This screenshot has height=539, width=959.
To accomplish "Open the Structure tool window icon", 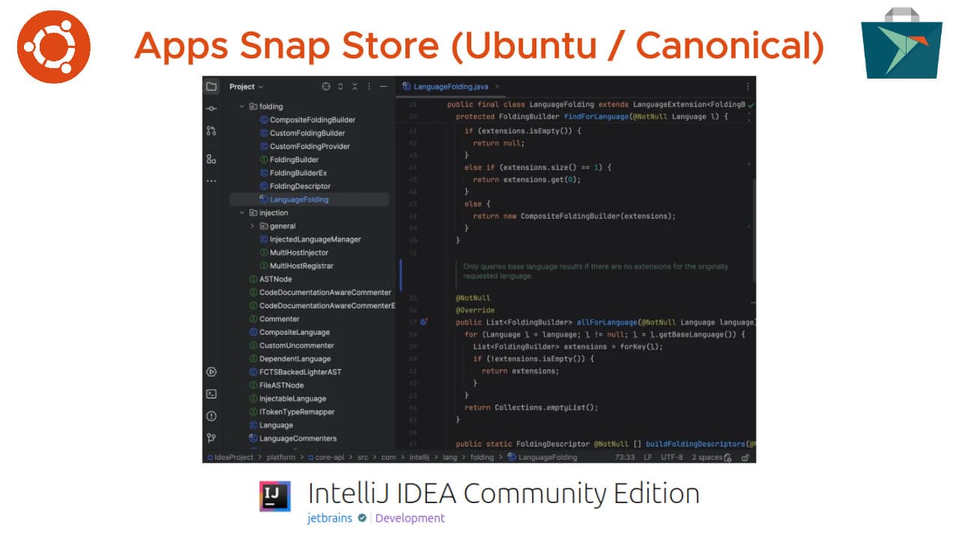I will (211, 159).
